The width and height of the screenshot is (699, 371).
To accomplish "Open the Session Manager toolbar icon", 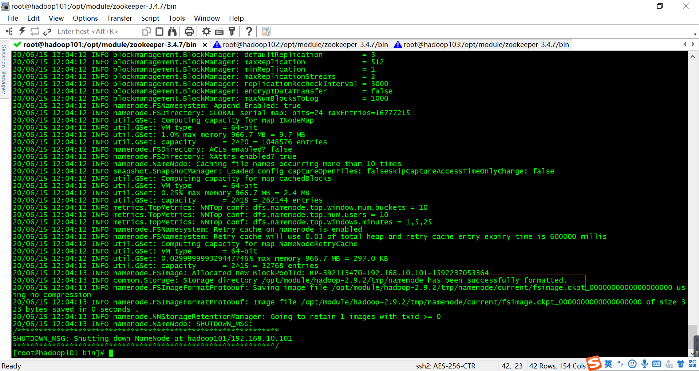I will pyautogui.click(x=9, y=31).
